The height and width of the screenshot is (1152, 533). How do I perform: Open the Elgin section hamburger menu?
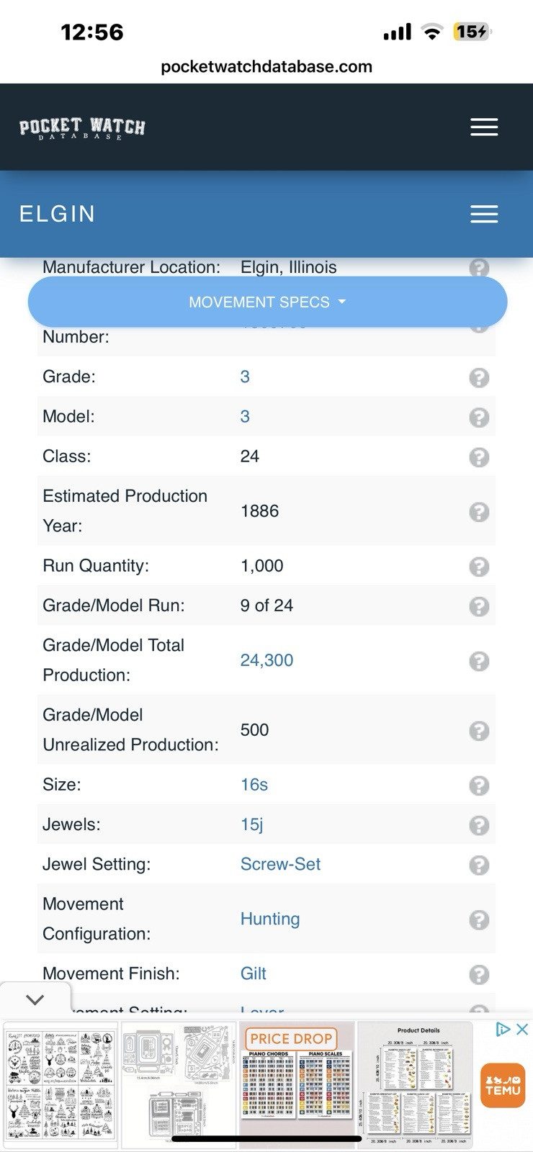coord(484,214)
